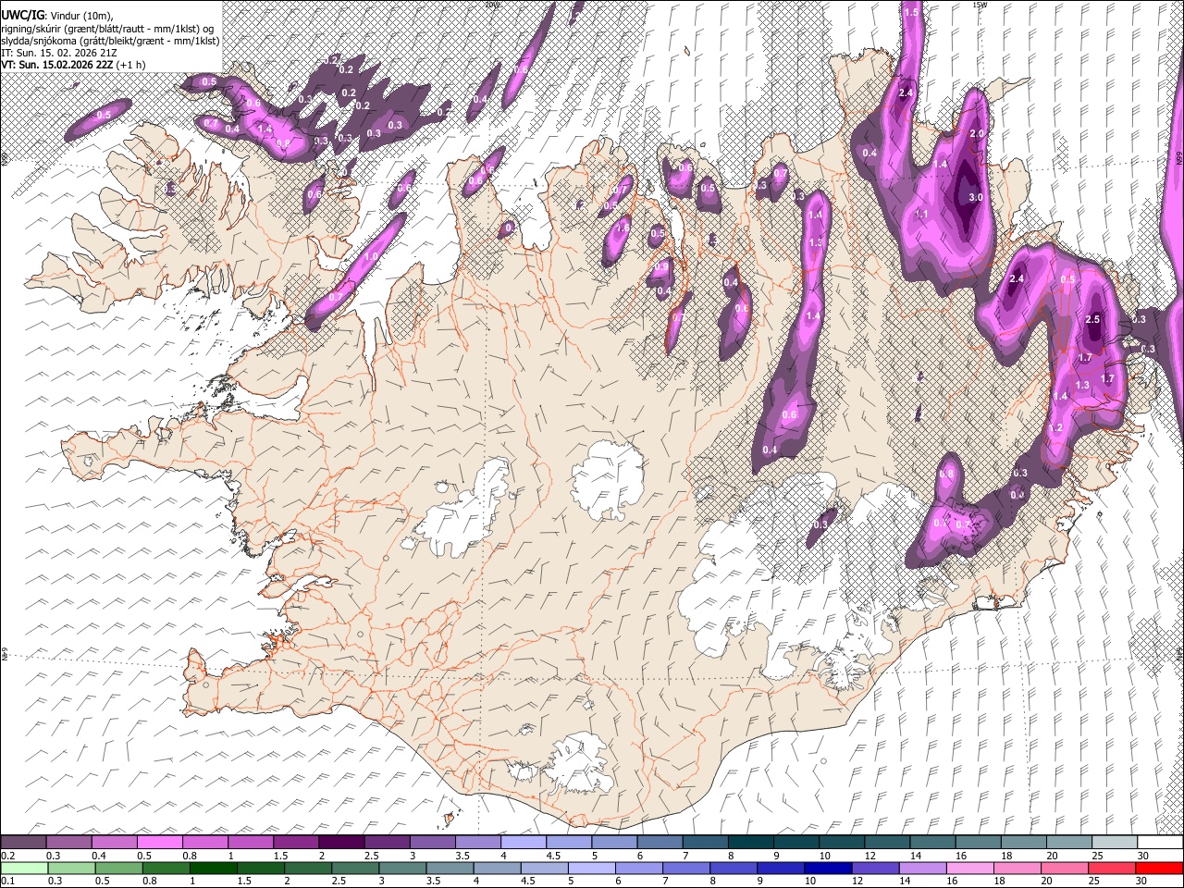Select the darkest green rain swatch between 1 and 1.5

click(213, 868)
